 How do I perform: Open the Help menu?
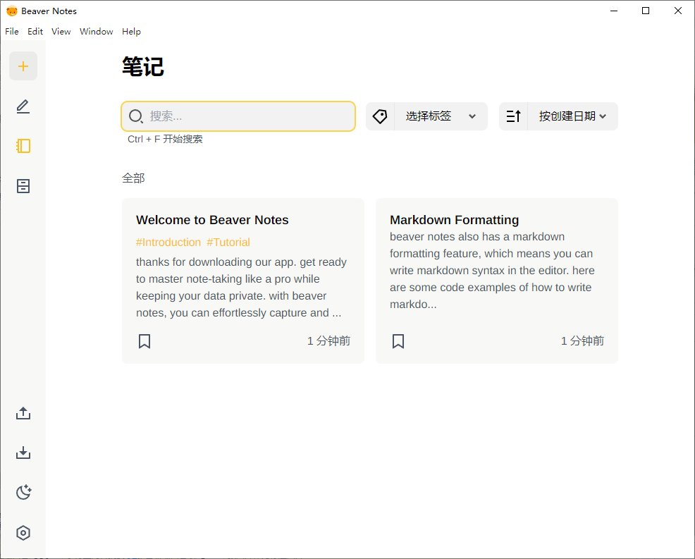131,32
